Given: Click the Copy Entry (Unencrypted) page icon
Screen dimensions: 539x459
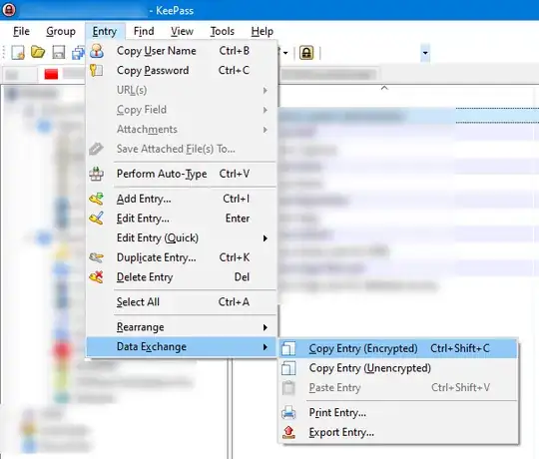Looking at the screenshot, I should point(288,368).
